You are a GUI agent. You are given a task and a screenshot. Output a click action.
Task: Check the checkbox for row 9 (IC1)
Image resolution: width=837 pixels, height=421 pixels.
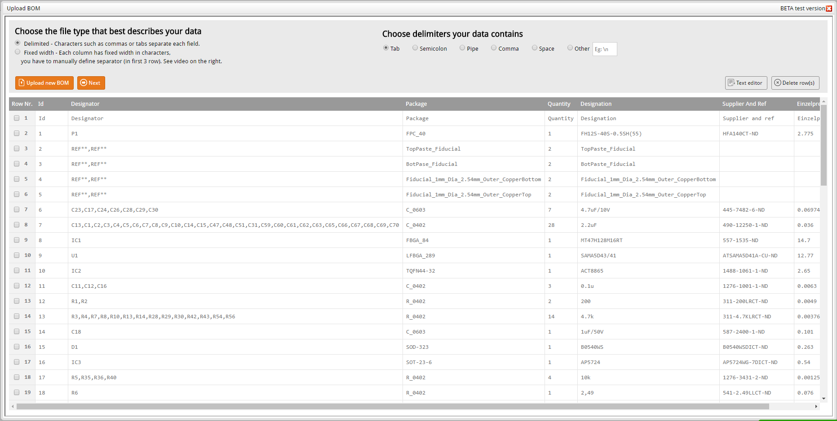coord(17,240)
